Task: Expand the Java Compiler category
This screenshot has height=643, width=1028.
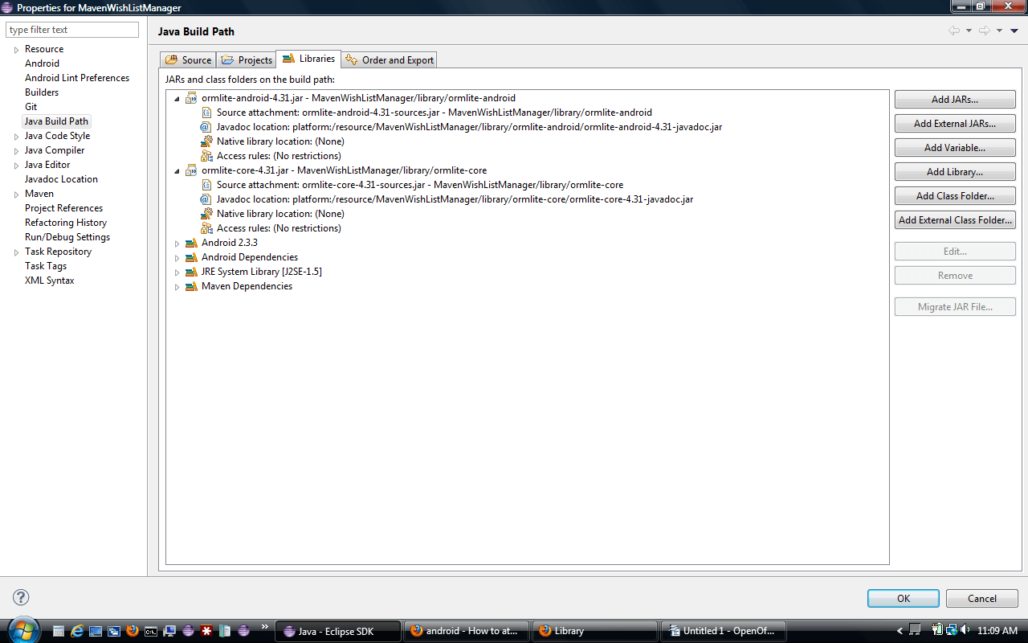Action: click(16, 150)
